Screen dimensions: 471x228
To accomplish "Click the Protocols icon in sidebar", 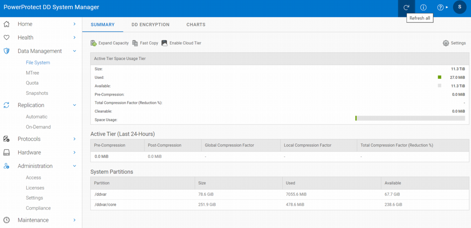I will pyautogui.click(x=7, y=139).
